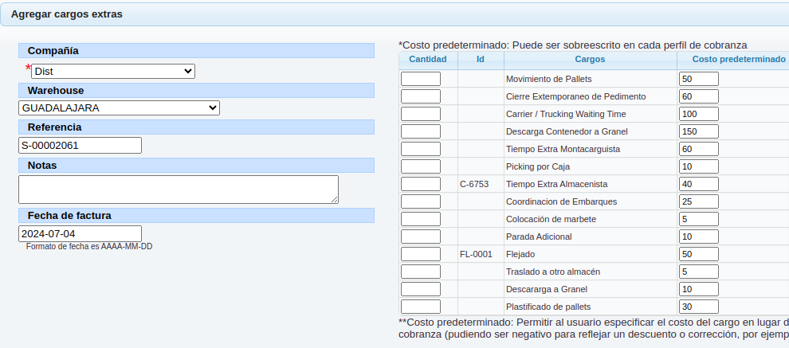Click cost field for Descarga Contenedor a Granel
The image size is (789, 348).
coord(698,131)
